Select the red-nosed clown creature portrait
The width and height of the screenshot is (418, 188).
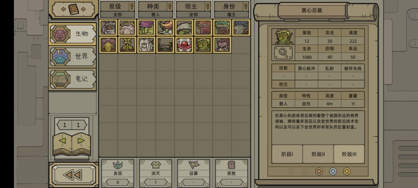[184, 45]
